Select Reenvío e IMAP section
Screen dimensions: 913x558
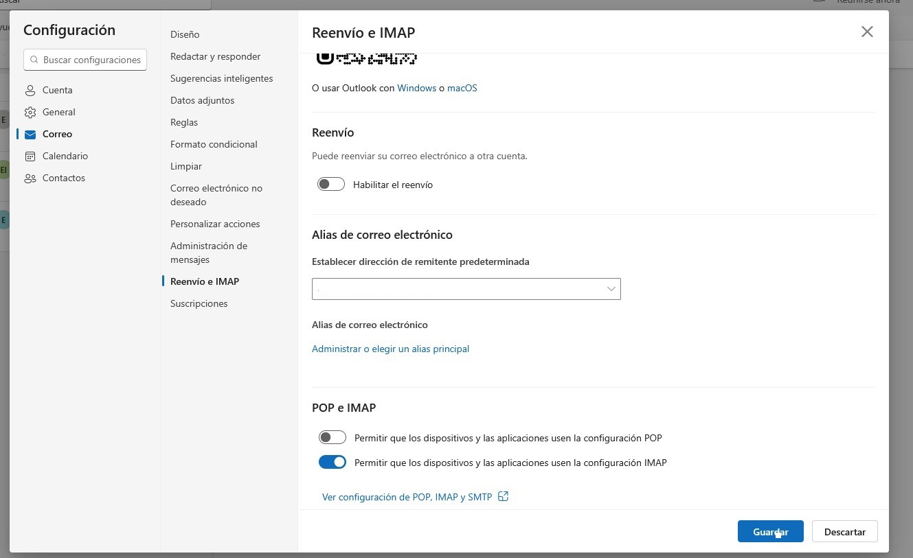(x=205, y=281)
